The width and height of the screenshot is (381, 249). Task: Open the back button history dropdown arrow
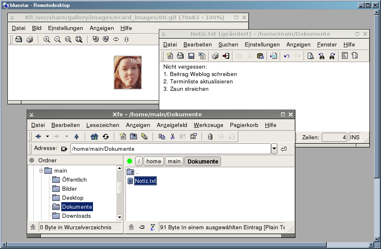tap(47, 136)
